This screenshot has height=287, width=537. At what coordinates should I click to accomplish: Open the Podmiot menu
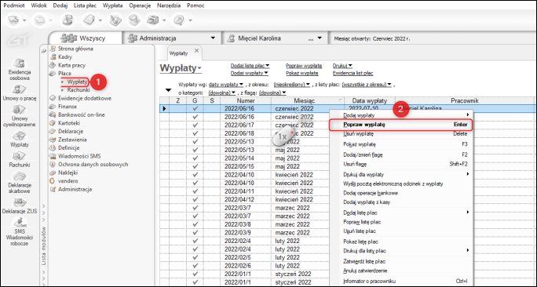point(14,5)
